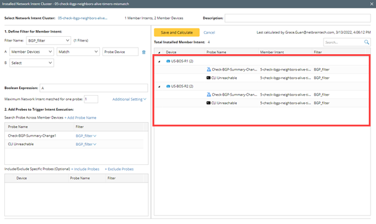
Task: Open the Match operator dropdown
Action: [78, 52]
